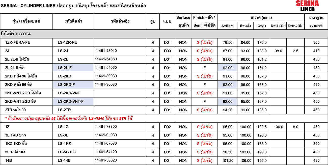The image size is (328, 165).
Task: Click the รหัสอ้างอิง column header
Action: click(120, 21)
